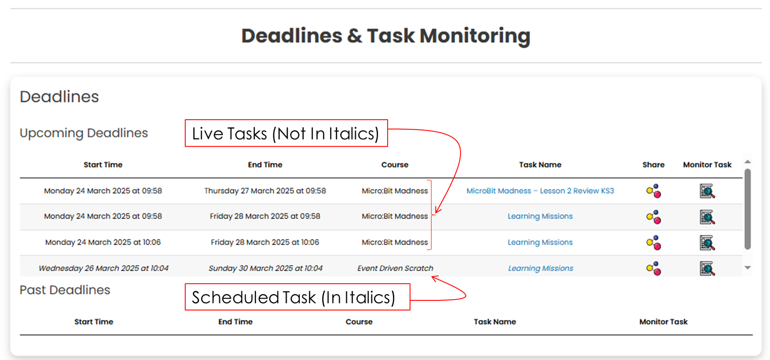Click the scrollbar down arrow of Upcoming Deadlines
This screenshot has height=360, width=770.
[x=747, y=268]
